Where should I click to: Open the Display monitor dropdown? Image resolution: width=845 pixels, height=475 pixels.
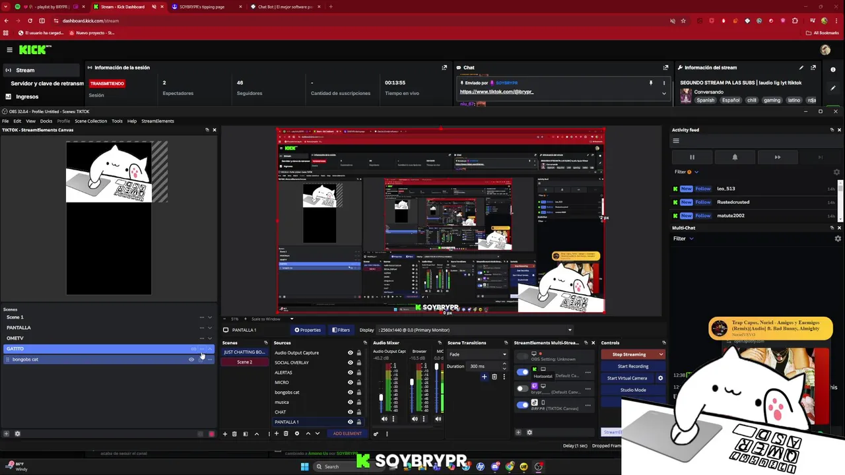[474, 330]
